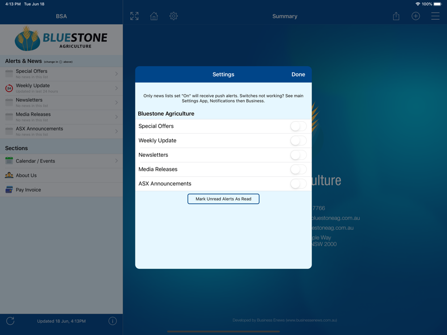Viewport: 447px width, 335px height.
Task: Click the Pay Invoice card icon
Action: point(9,189)
